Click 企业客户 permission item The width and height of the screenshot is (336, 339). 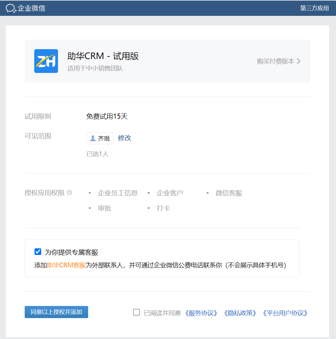pyautogui.click(x=170, y=193)
